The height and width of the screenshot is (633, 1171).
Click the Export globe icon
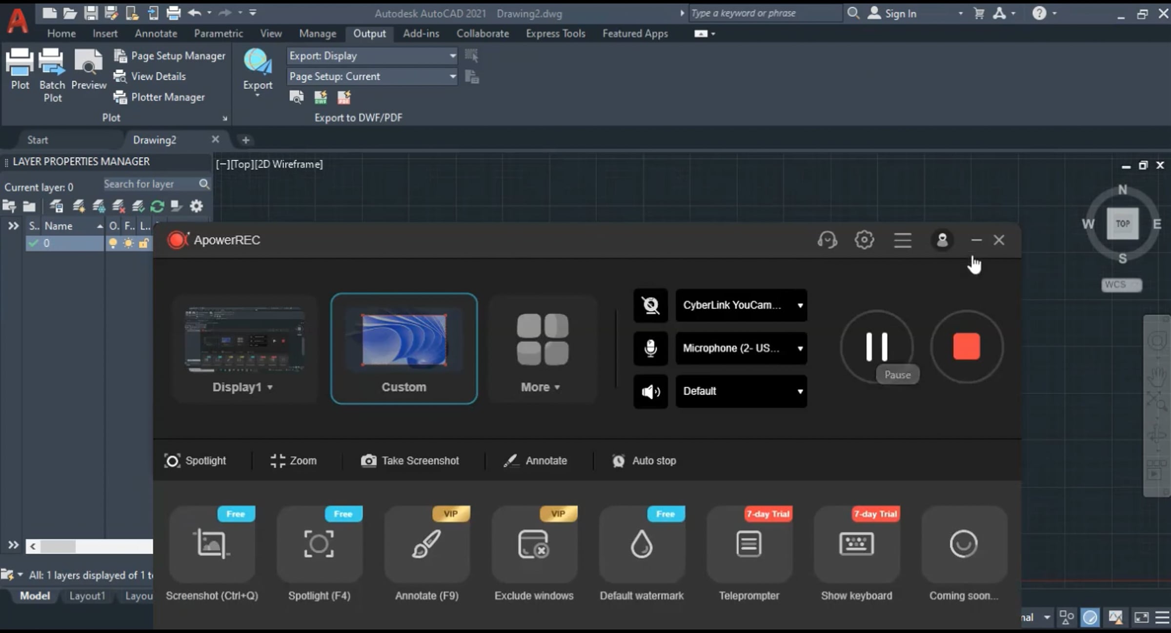[257, 62]
